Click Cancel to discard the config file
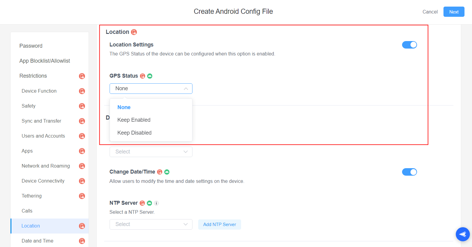Image resolution: width=472 pixels, height=247 pixels. 430,12
